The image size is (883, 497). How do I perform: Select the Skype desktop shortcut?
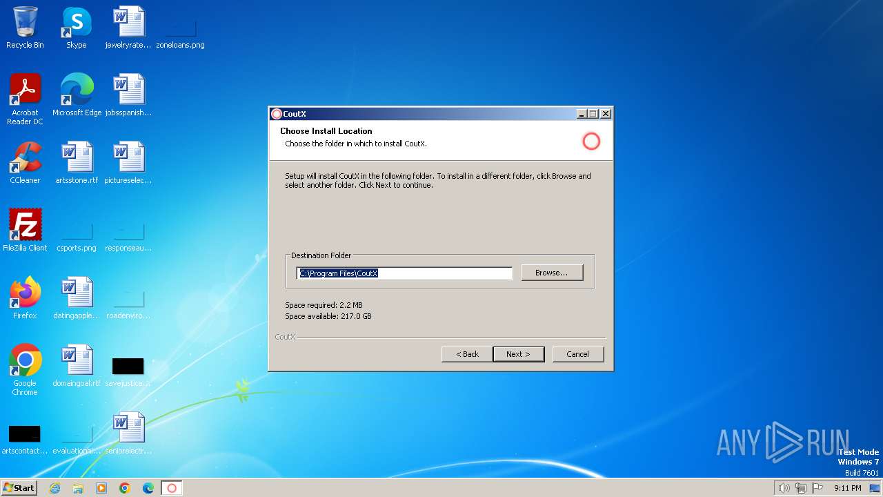(76, 28)
